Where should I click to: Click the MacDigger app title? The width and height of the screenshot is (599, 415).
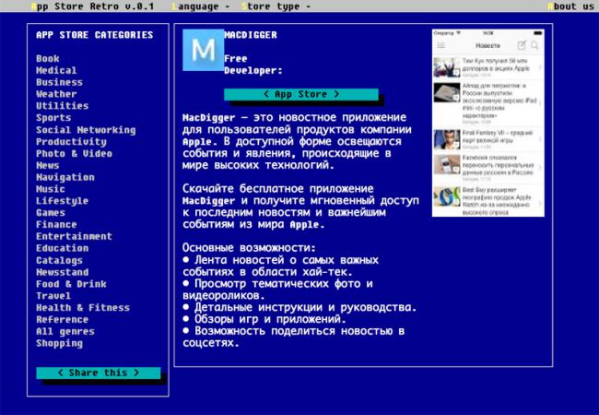click(251, 35)
